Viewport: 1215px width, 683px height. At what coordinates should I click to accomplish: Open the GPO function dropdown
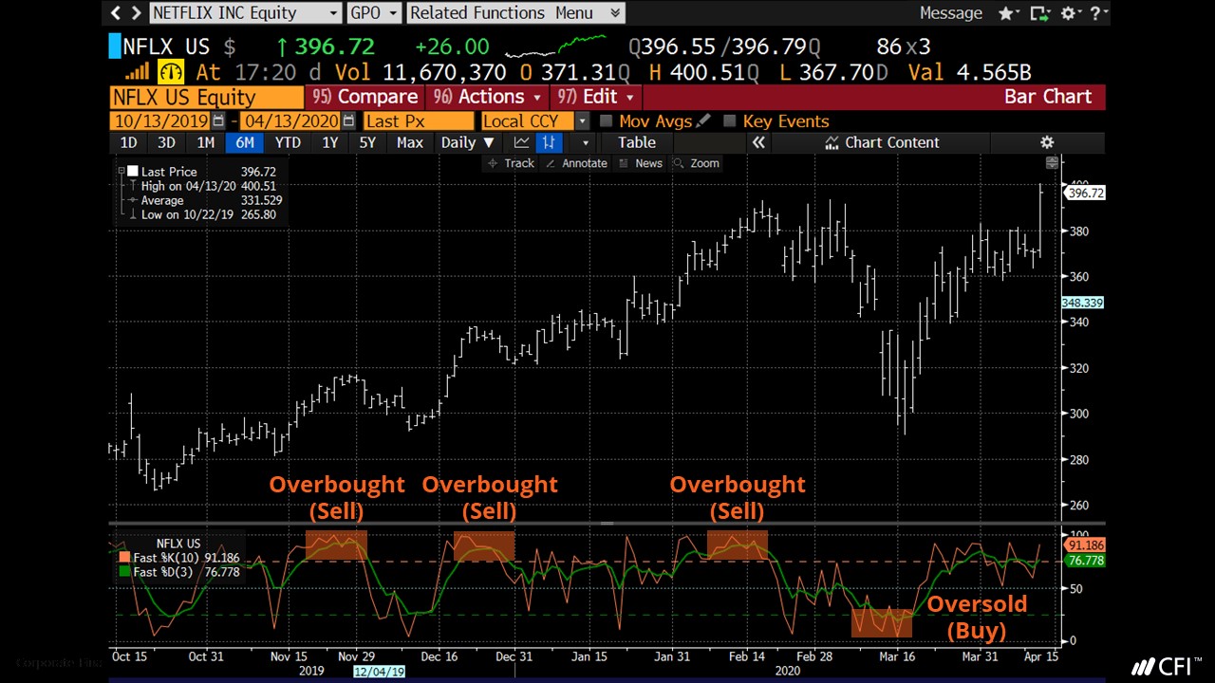[374, 12]
